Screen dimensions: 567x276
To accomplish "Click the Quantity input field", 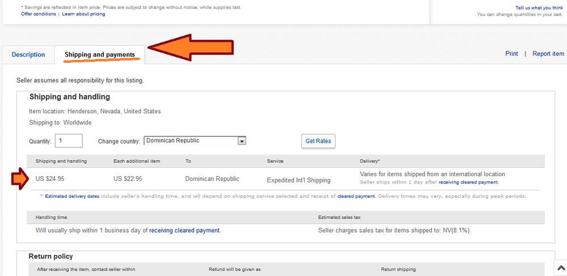I will point(69,141).
